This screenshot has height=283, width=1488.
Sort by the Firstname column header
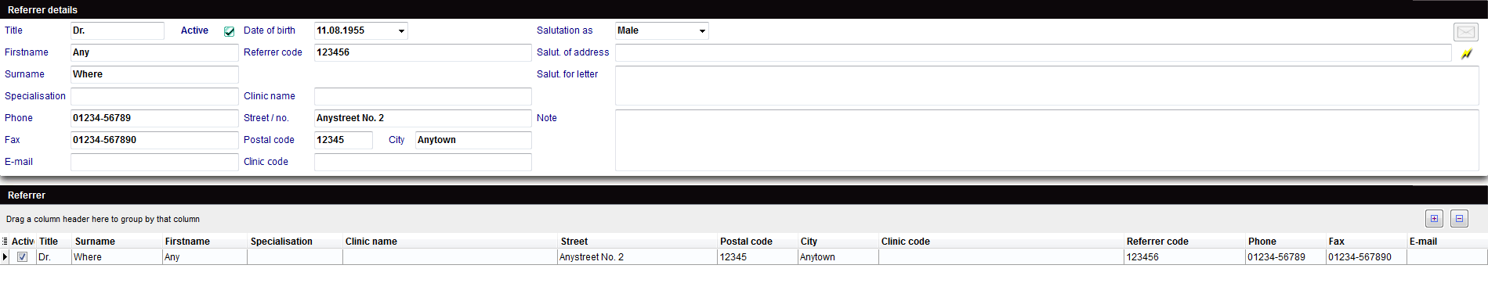point(205,242)
